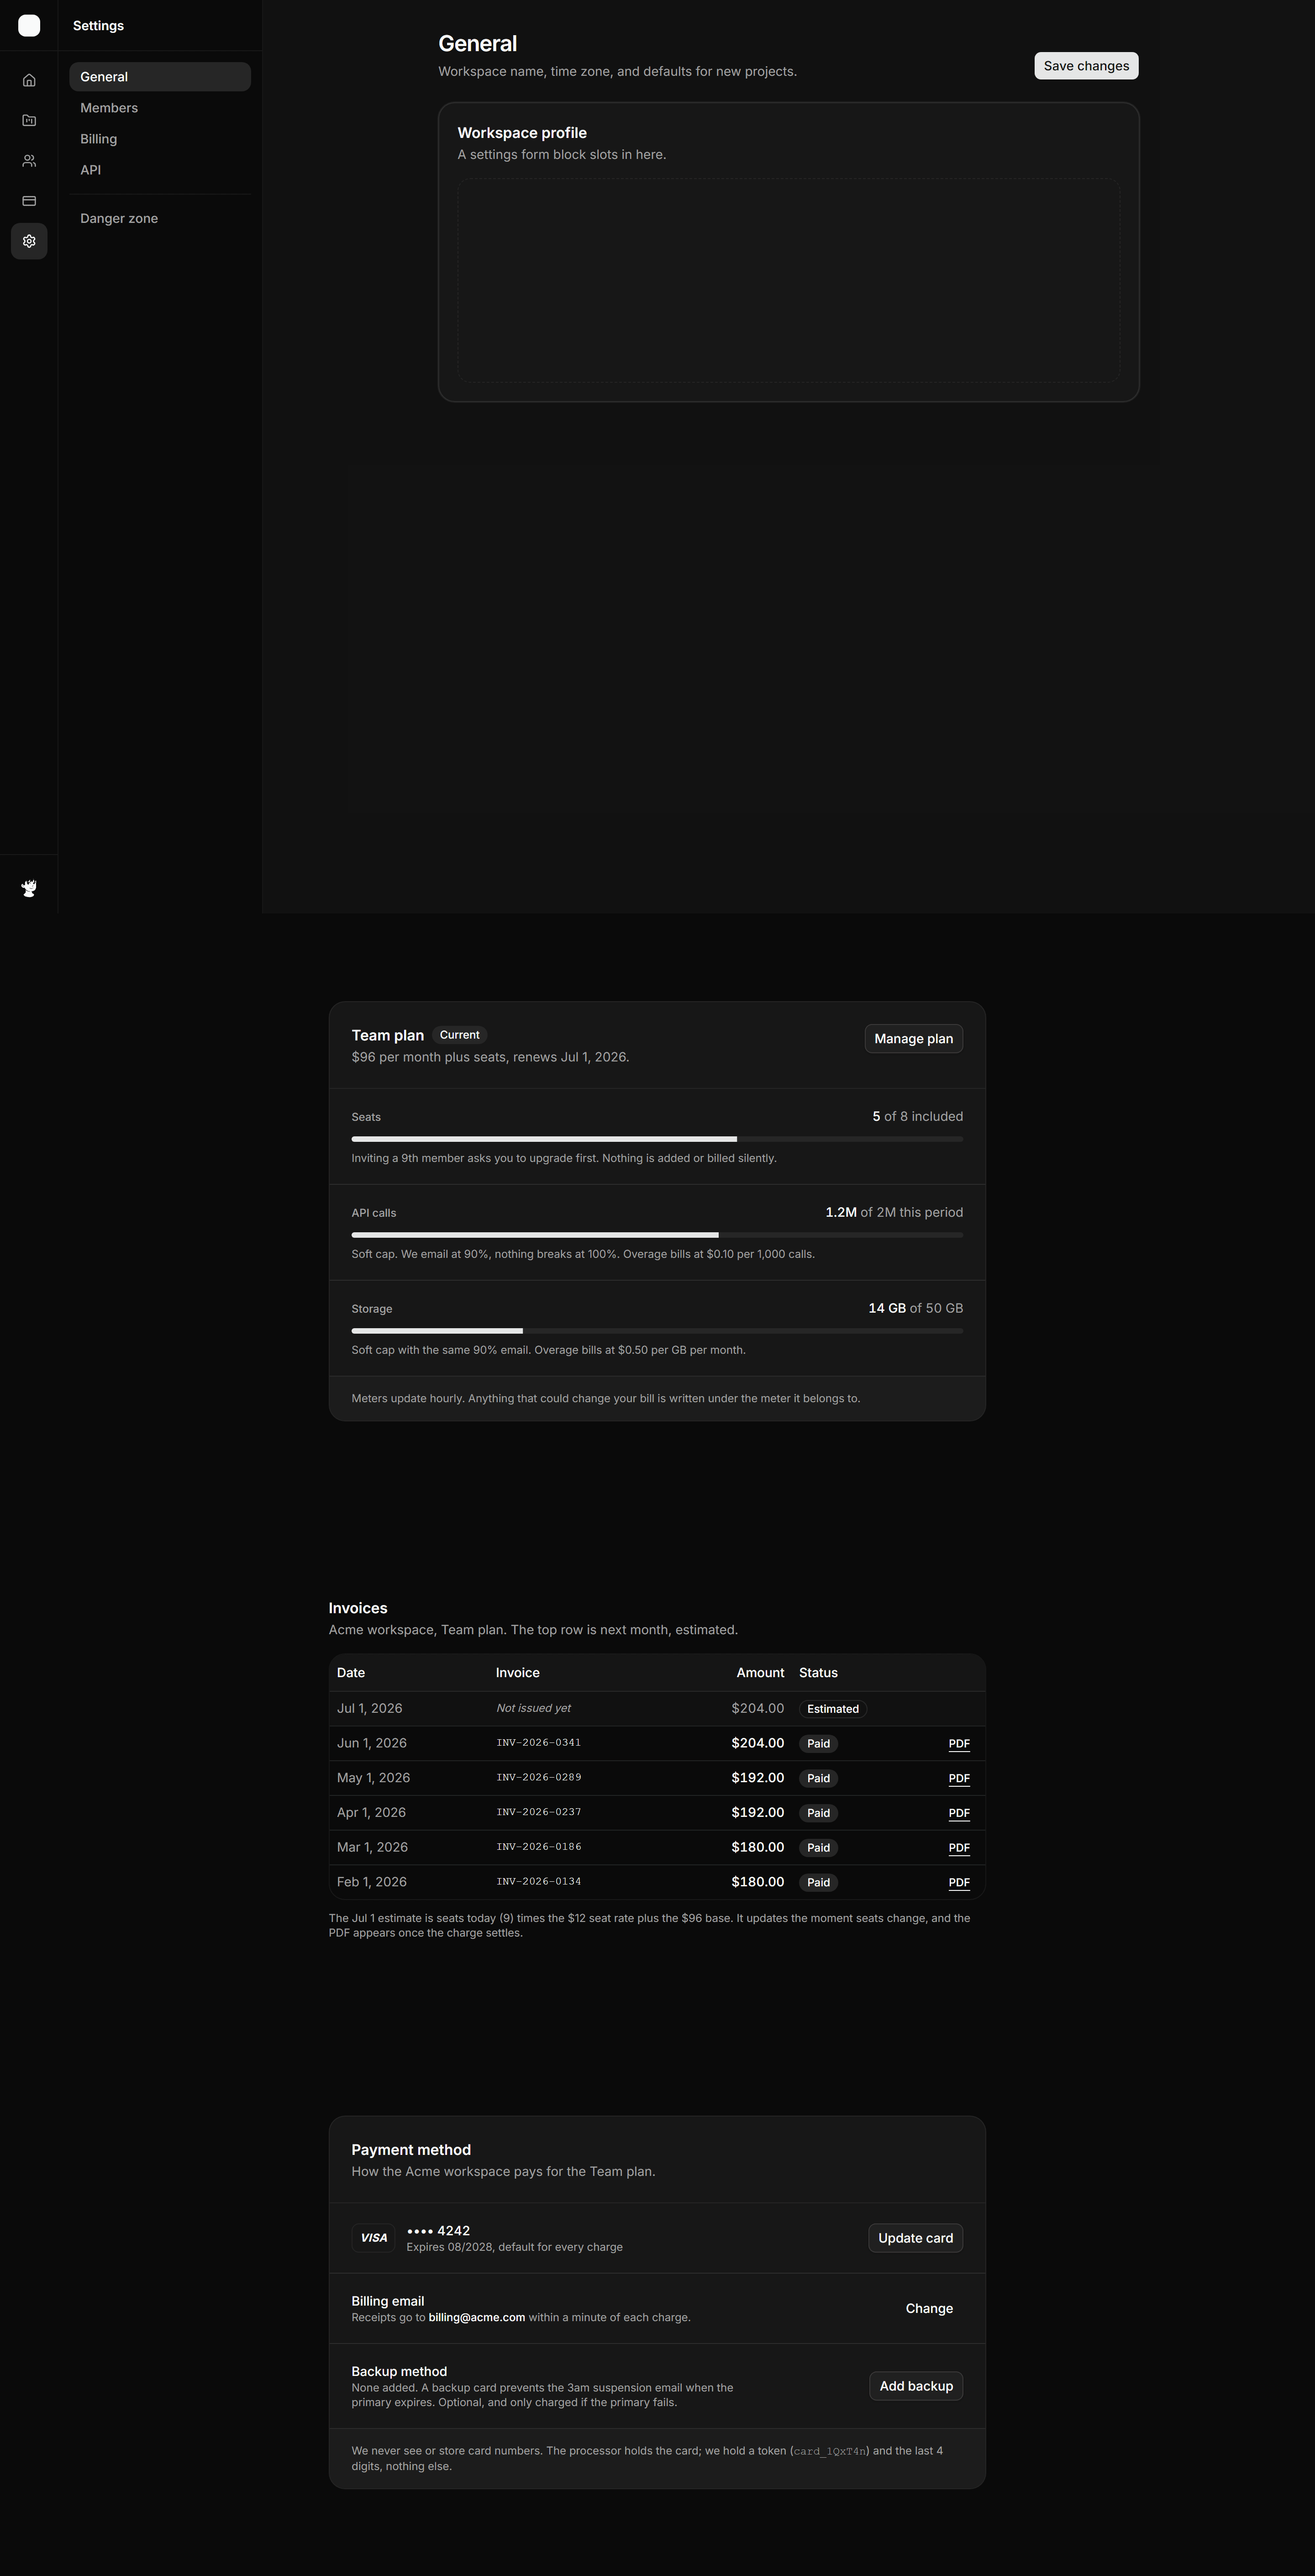Click billing@acme.com email address

coord(477,2318)
